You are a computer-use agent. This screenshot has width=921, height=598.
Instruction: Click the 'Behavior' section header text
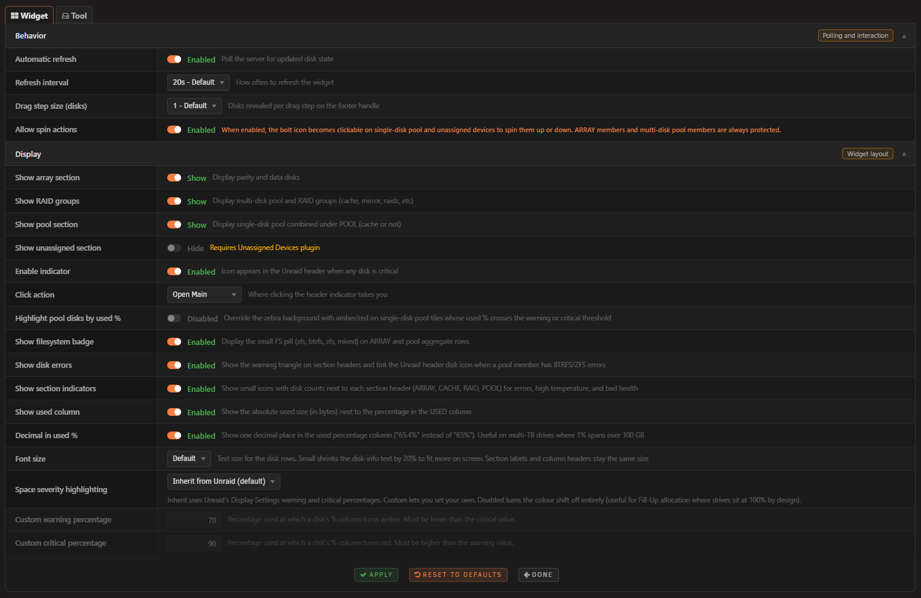click(31, 36)
